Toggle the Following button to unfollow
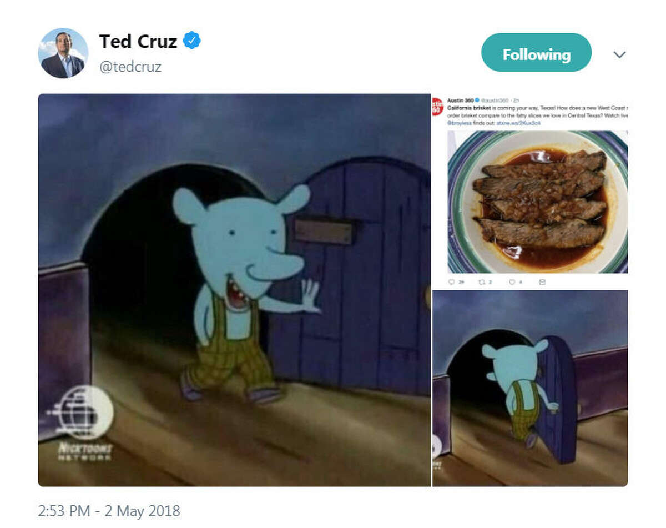This screenshot has width=666, height=528. (x=536, y=52)
